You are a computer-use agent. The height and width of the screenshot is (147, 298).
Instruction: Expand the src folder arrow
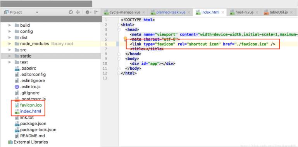point(10,50)
